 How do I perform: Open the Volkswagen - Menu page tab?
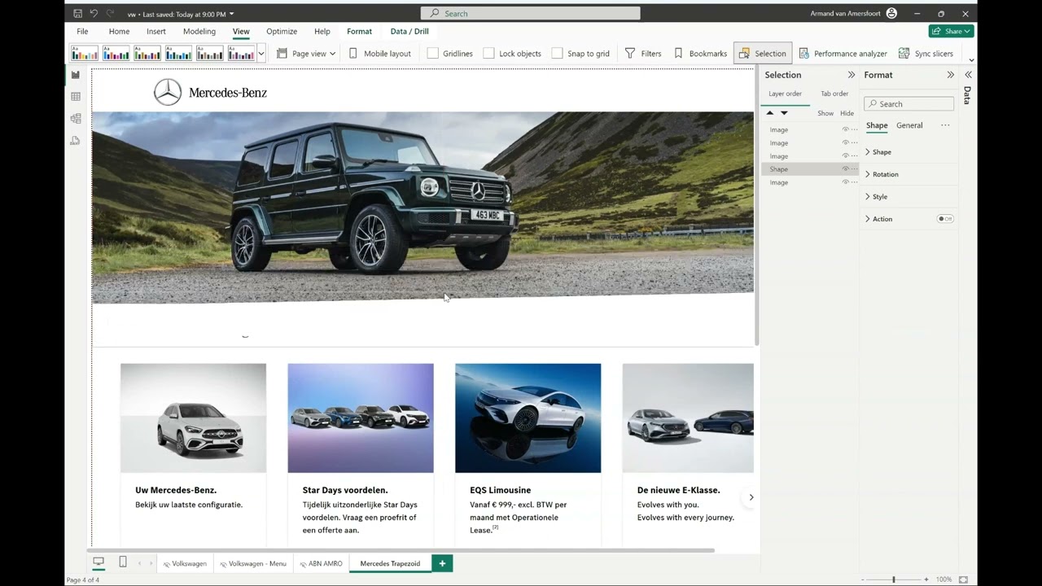pos(252,563)
